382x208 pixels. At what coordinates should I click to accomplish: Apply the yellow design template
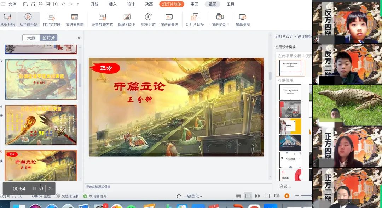click(290, 126)
